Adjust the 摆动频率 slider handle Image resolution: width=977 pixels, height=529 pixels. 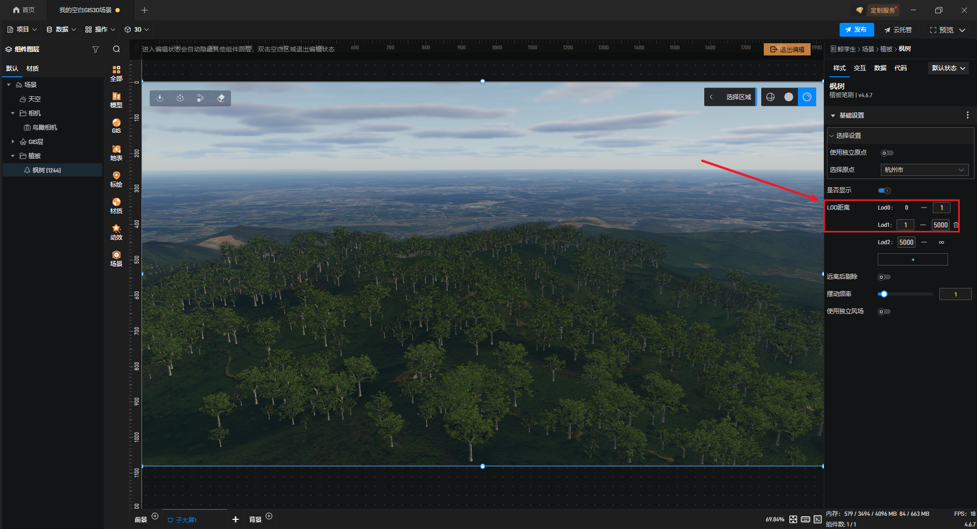[x=884, y=294]
